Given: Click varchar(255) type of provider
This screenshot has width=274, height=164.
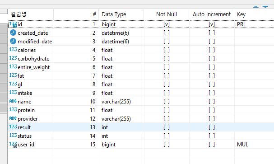Looking at the screenshot, I should (116, 118).
